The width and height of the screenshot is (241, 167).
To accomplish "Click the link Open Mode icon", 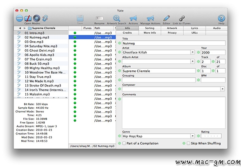I will (45, 18).
